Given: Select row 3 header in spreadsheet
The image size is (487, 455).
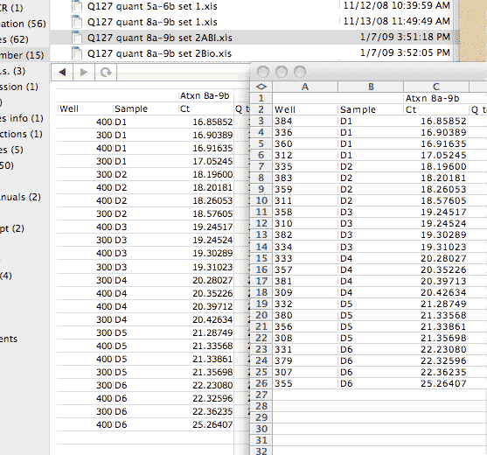Looking at the screenshot, I should pyautogui.click(x=261, y=121).
